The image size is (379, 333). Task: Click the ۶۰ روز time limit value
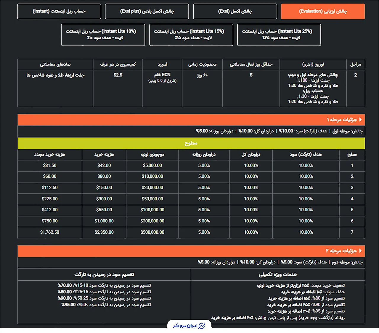tap(203, 75)
